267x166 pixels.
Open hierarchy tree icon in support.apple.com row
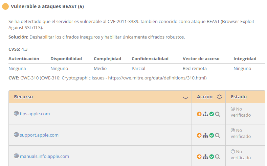205,135
